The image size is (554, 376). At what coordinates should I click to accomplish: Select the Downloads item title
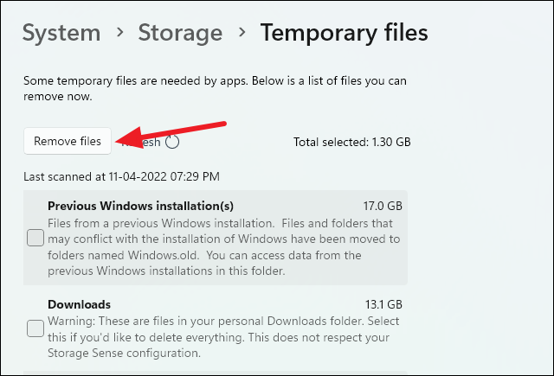tap(79, 304)
